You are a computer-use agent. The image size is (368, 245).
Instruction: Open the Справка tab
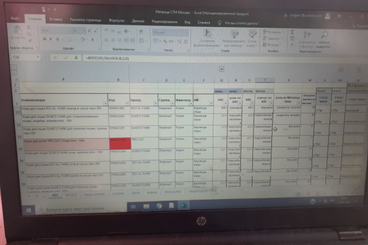click(203, 22)
